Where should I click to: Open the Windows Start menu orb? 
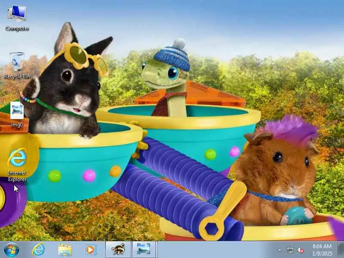(12, 250)
